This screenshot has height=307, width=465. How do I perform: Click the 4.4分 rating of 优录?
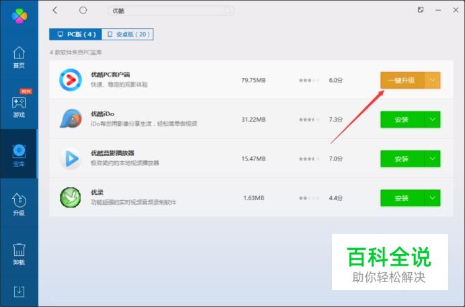pyautogui.click(x=336, y=198)
